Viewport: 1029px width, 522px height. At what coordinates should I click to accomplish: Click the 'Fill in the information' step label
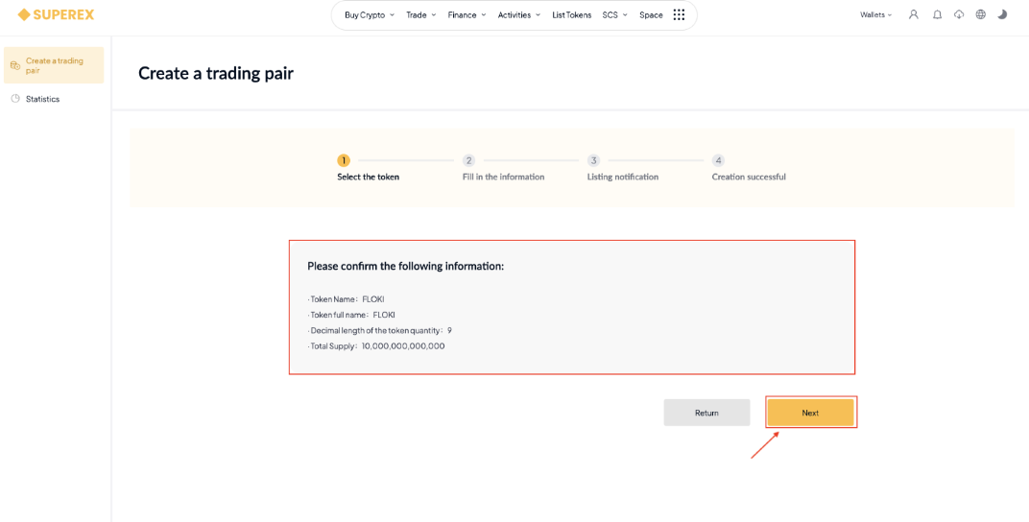503,178
